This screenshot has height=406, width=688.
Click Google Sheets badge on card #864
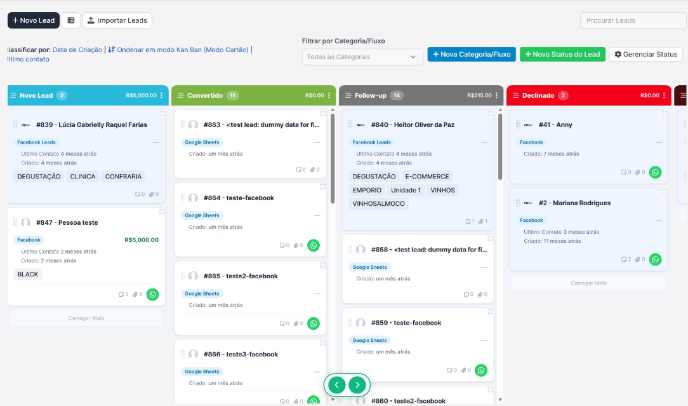202,215
